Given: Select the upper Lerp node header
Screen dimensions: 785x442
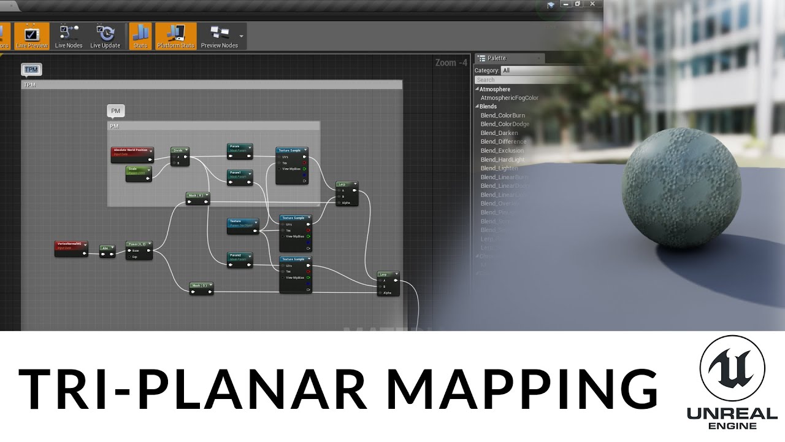Looking at the screenshot, I should (347, 184).
